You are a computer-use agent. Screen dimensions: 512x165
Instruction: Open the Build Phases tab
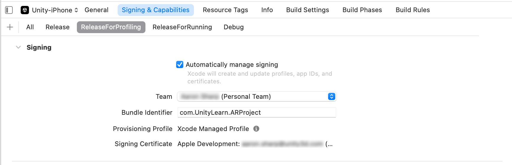[x=362, y=10]
